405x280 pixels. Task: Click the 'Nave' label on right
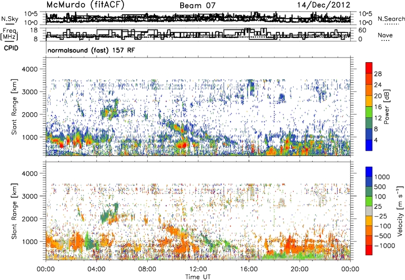tap(385, 35)
